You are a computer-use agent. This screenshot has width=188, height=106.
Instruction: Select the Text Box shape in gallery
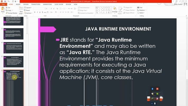(97, 8)
